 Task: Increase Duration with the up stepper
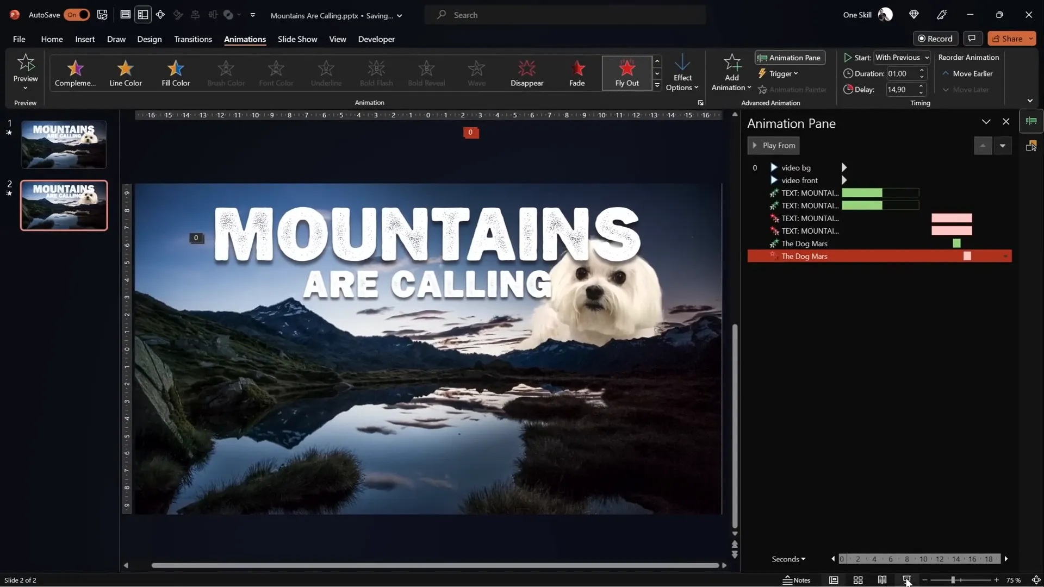point(922,70)
